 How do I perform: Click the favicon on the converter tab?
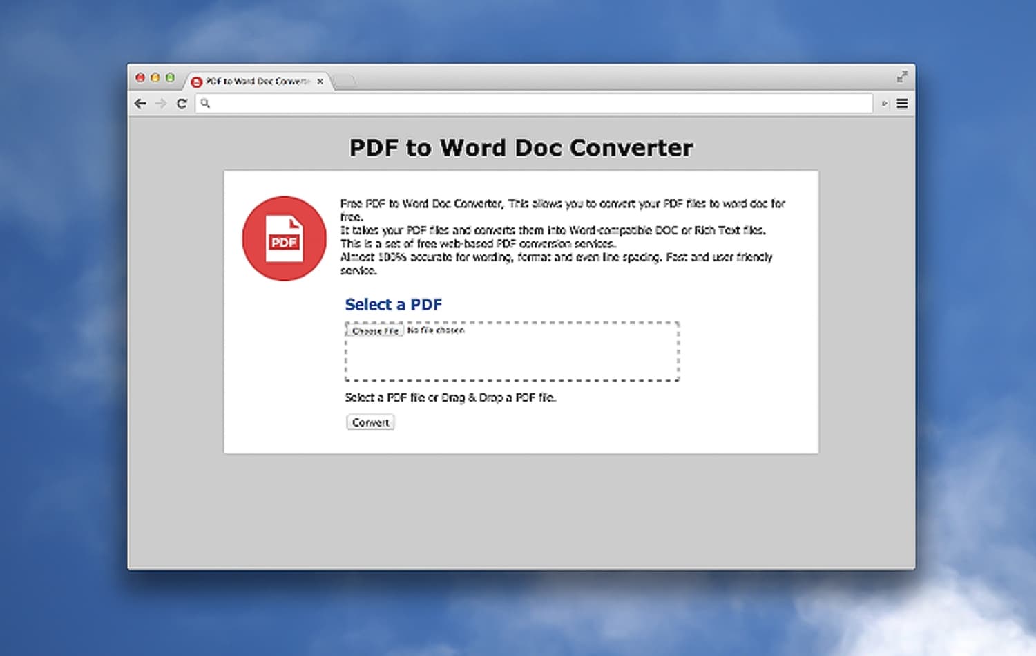[x=198, y=81]
